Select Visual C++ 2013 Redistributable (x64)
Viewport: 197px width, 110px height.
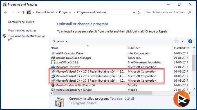coord(90,72)
